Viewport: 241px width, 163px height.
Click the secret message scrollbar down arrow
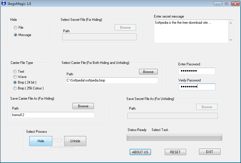(231, 40)
